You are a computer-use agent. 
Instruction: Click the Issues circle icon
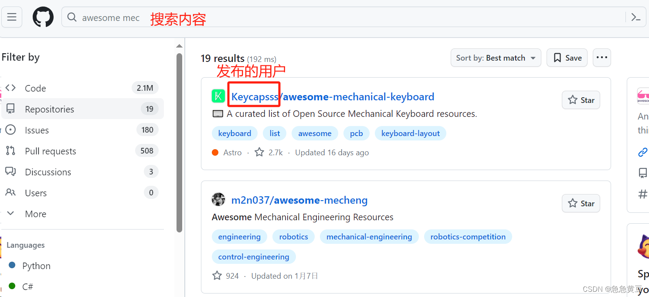click(10, 130)
